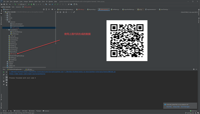This screenshot has height=114, width=200.
Task: Open the QRCode run configuration dropdown
Action: pos(22,4)
